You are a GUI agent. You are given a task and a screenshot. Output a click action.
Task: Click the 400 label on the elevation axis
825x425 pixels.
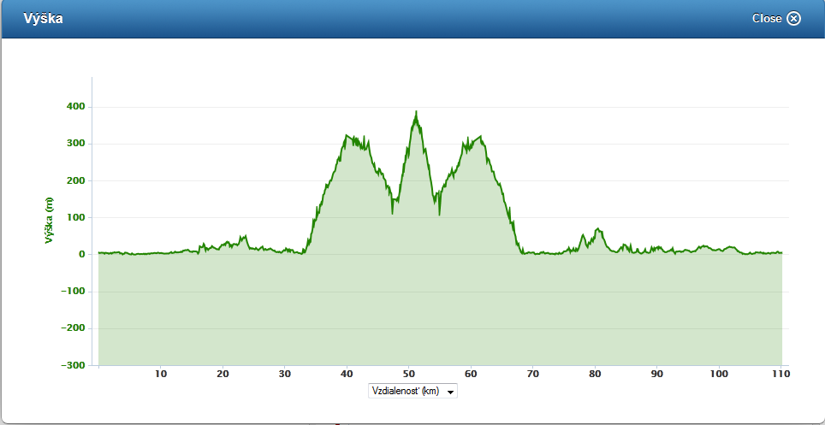point(76,107)
